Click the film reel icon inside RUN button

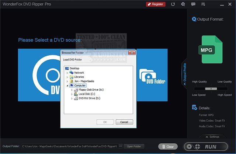coord(197,147)
